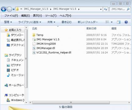Click the greyed Forward navigation arrow
Image resolution: width=132 pixels, height=110 pixels.
point(9,9)
